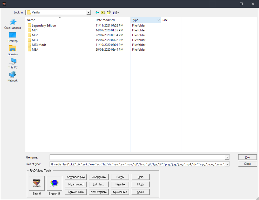Click the Bink application icon in title bar
Screen dimensions: 259x200
pos(4,4)
